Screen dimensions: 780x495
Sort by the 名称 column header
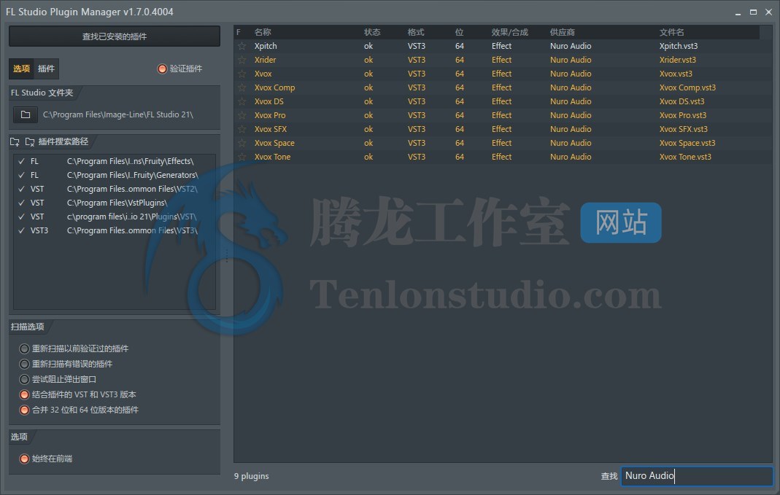click(x=263, y=32)
